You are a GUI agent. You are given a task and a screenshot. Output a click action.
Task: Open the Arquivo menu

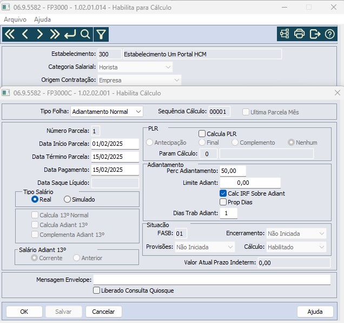pos(15,20)
